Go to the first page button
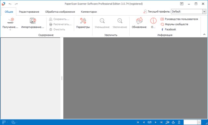 (138, 122)
